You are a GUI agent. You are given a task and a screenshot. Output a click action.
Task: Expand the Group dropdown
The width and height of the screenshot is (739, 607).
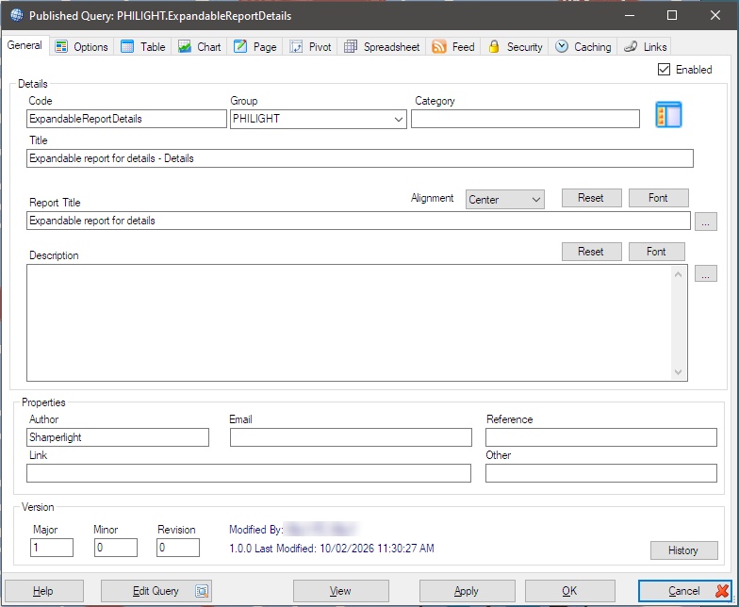(398, 119)
